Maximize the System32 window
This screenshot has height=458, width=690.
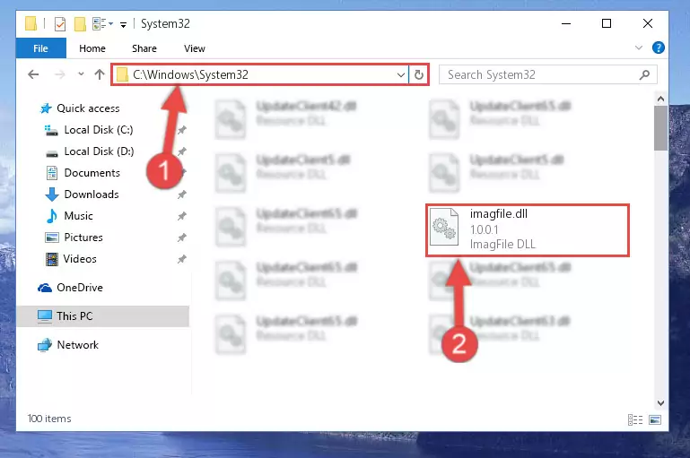[607, 23]
